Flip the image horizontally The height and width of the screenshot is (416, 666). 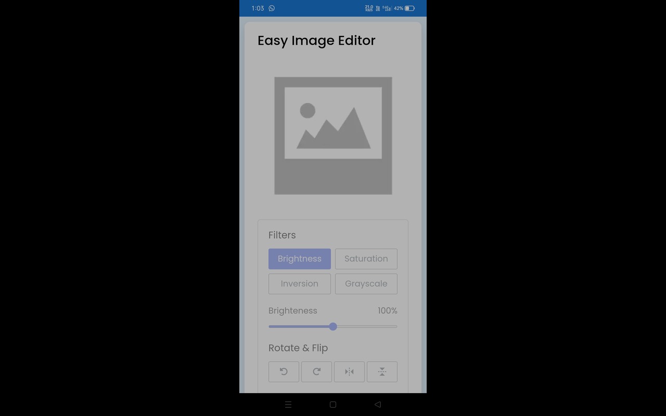(349, 371)
